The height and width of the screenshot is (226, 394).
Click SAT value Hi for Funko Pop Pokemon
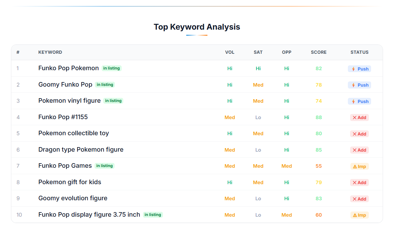click(x=258, y=69)
